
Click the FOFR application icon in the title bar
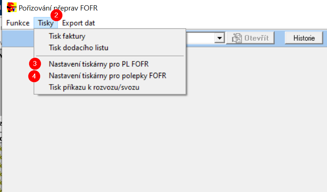click(x=11, y=8)
